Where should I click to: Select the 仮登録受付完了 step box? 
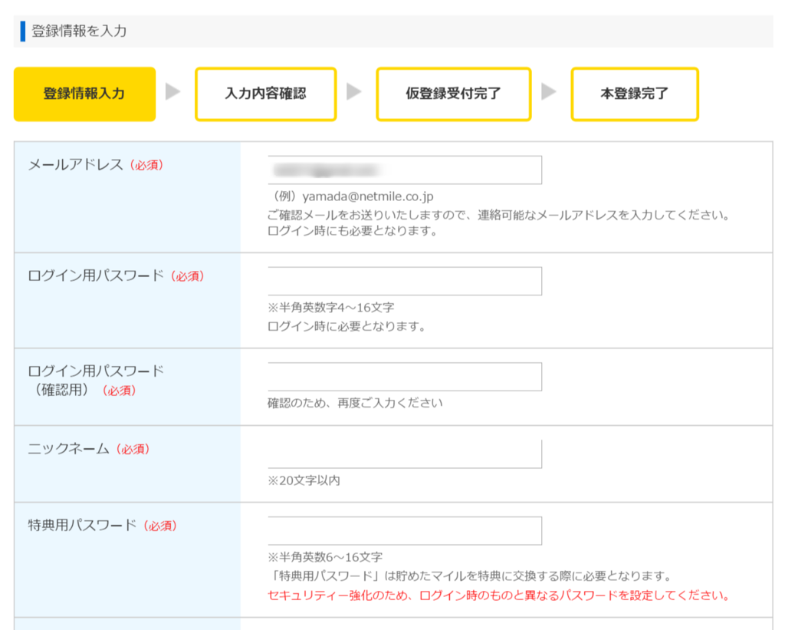(x=453, y=94)
